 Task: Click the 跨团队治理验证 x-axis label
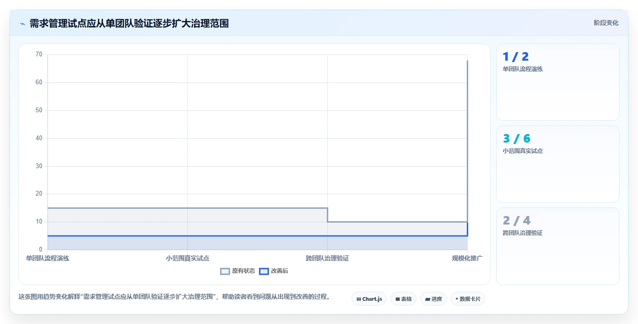[327, 258]
